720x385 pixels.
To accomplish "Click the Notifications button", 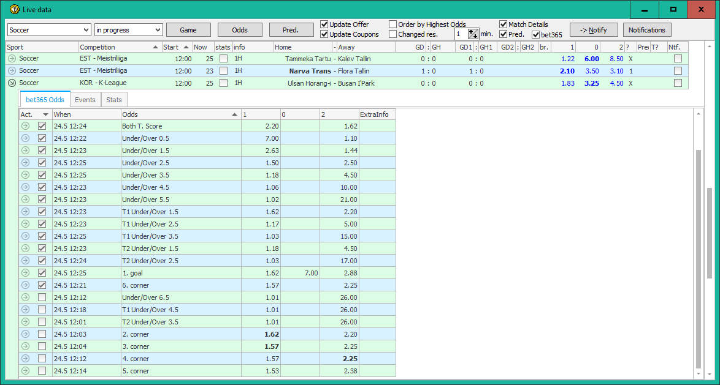I will click(646, 29).
